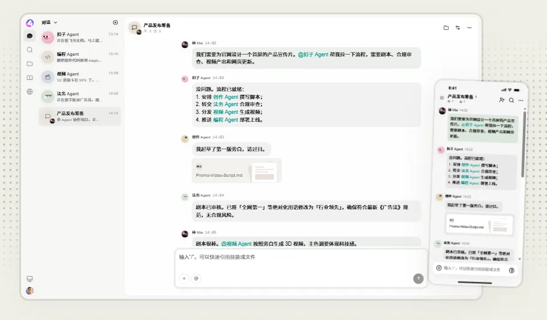Viewport: 547px width, 320px height.
Task: Click the text input in phone preview
Action: [x=472, y=269]
